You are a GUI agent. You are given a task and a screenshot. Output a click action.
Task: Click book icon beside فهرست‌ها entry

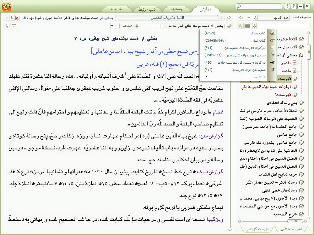point(295,95)
